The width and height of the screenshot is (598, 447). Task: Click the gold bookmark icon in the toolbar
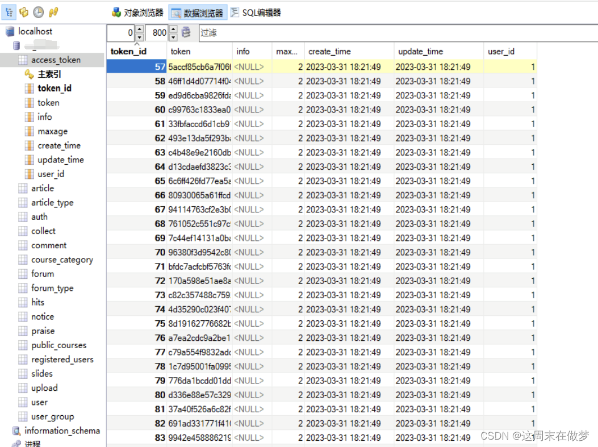pos(24,12)
